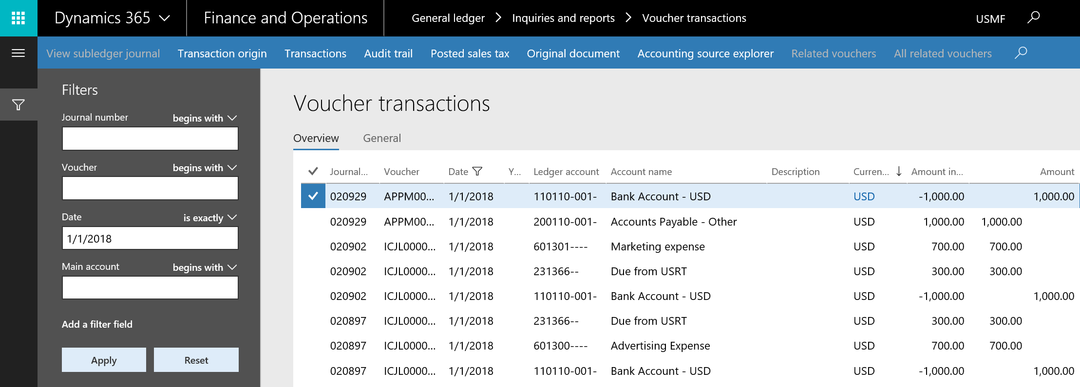Click Bank Account - USD in journal 020902
Image resolution: width=1080 pixels, height=387 pixels.
point(661,296)
